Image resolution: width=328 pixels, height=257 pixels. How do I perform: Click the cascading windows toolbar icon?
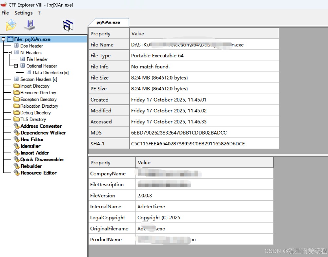pos(68,26)
